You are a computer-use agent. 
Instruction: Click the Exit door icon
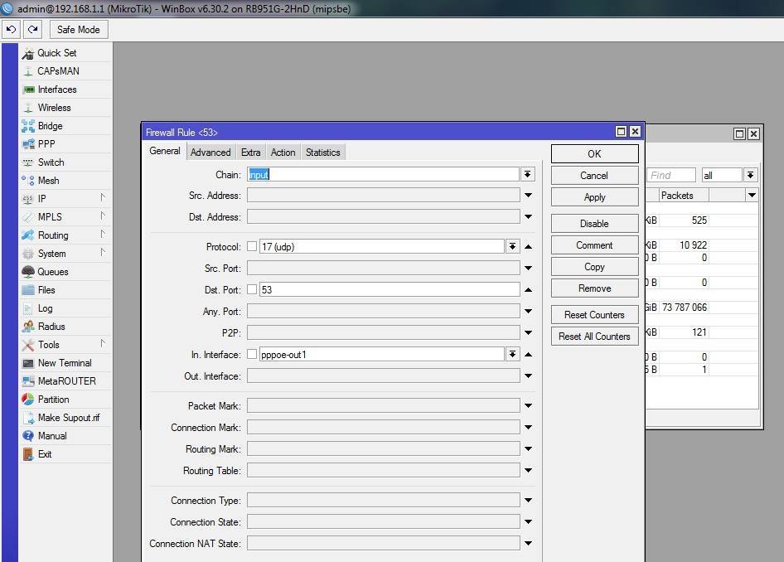click(x=28, y=454)
